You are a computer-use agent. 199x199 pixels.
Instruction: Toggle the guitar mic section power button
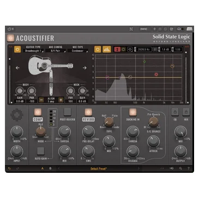(x=17, y=49)
